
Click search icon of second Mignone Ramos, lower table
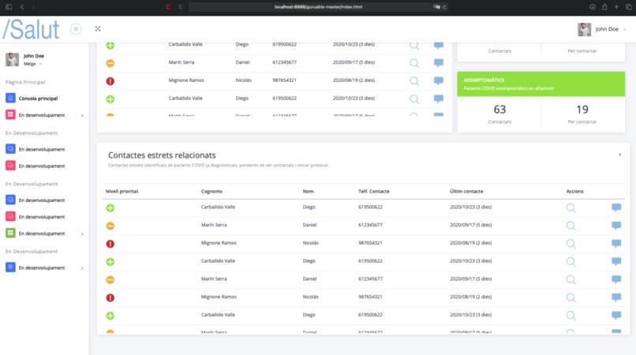tap(571, 297)
